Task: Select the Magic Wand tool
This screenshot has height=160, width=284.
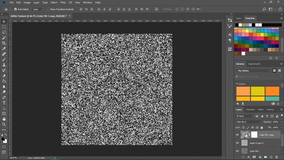Action: [4, 38]
